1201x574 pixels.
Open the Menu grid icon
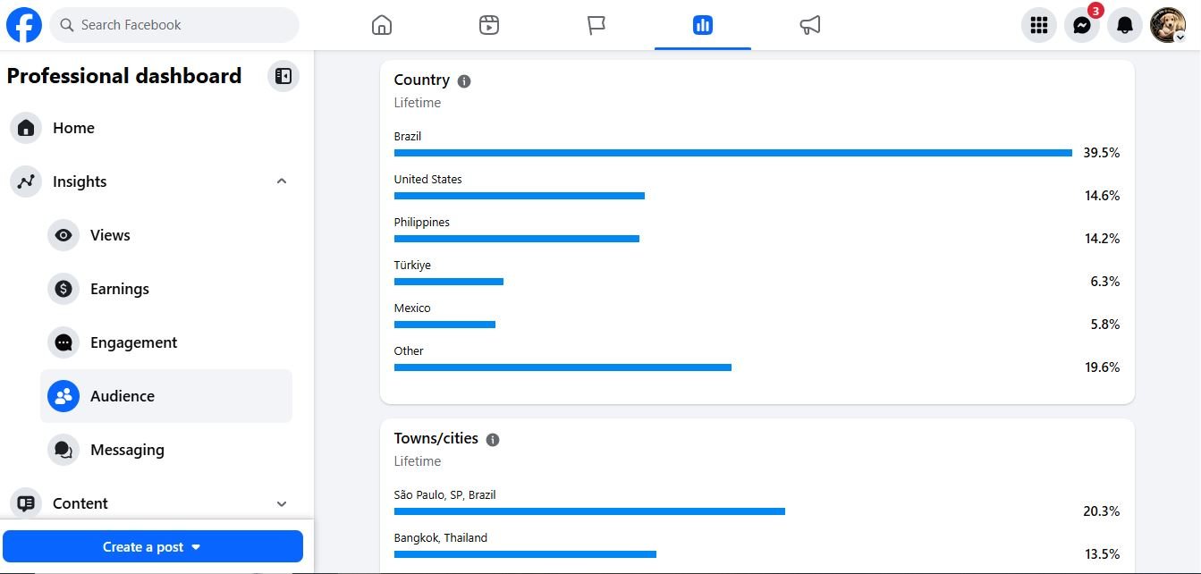tap(1039, 25)
